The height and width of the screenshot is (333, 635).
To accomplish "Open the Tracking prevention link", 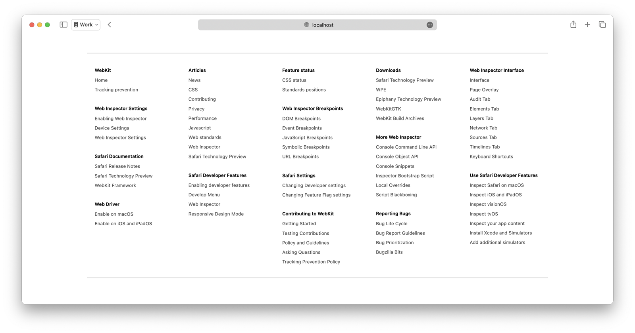I will pos(116,90).
